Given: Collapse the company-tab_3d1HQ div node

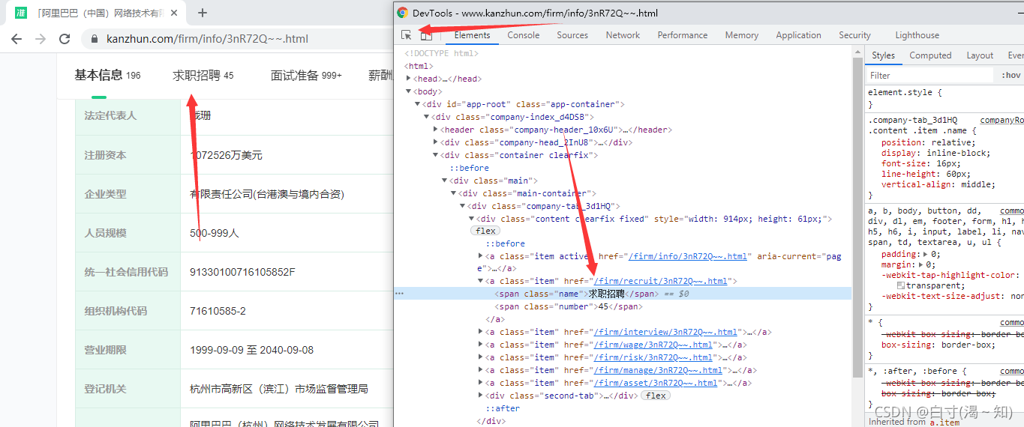Looking at the screenshot, I should pyautogui.click(x=463, y=206).
